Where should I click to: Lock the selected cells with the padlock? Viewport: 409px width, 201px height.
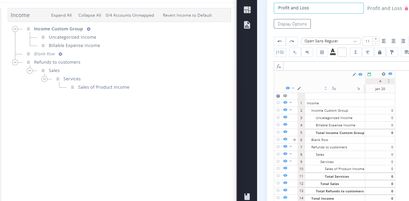pyautogui.click(x=380, y=52)
